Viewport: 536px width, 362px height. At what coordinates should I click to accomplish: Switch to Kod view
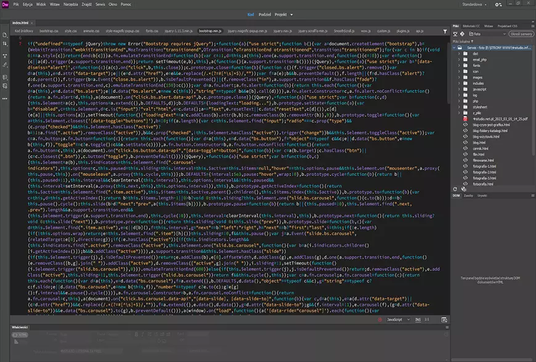251,15
